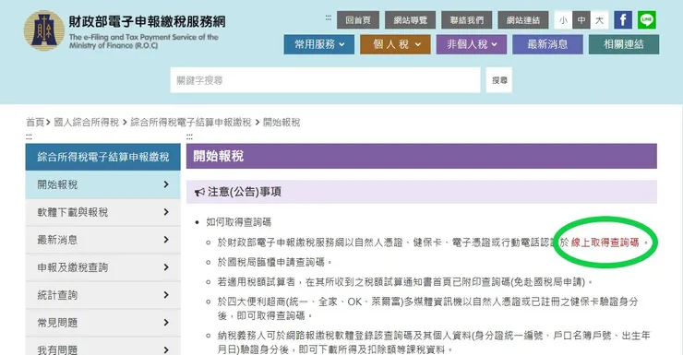The width and height of the screenshot is (683, 355).
Task: Set font size to large 大
Action: 599,20
